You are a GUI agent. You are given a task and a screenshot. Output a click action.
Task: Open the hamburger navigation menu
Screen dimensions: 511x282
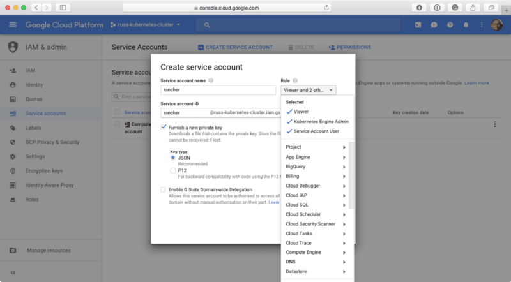(x=13, y=25)
